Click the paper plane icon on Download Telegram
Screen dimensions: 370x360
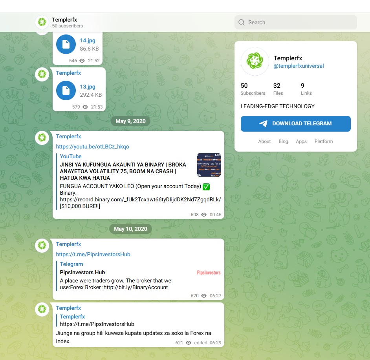point(263,123)
